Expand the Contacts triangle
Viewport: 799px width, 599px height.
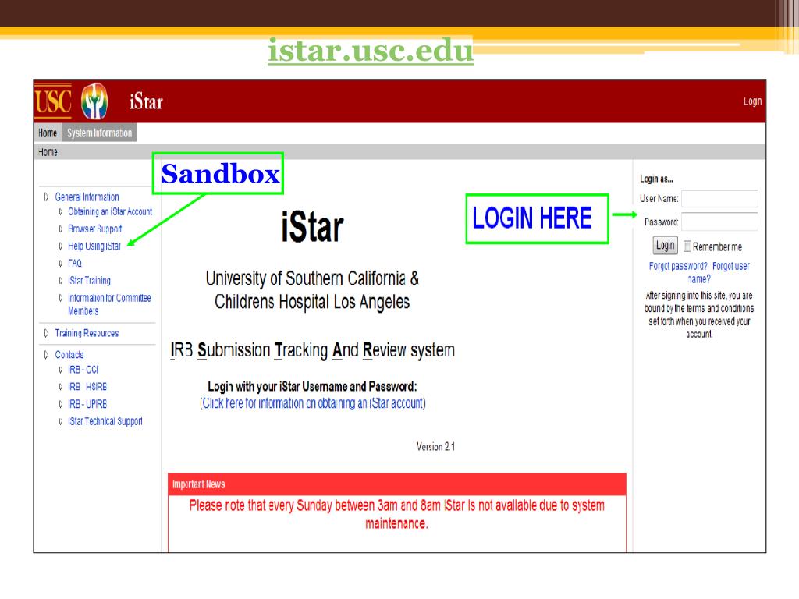[46, 355]
